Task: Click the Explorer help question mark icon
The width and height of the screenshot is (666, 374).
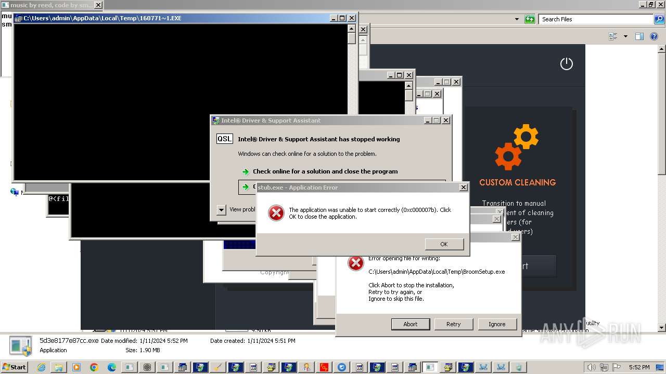Action: (x=655, y=36)
